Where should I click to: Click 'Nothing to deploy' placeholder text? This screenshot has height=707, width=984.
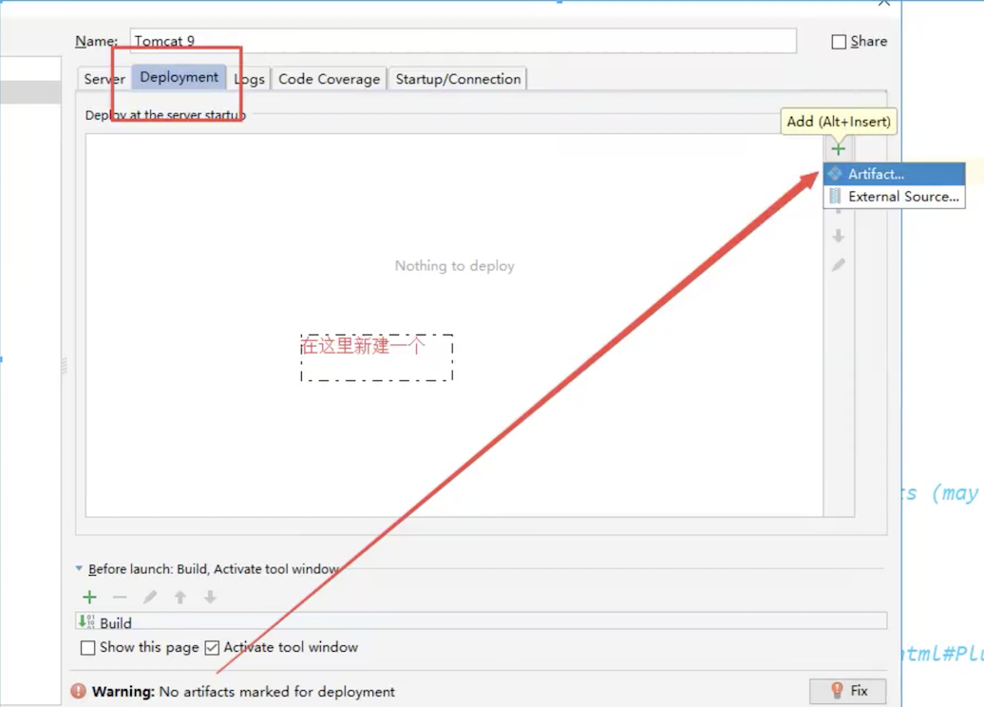click(x=454, y=265)
